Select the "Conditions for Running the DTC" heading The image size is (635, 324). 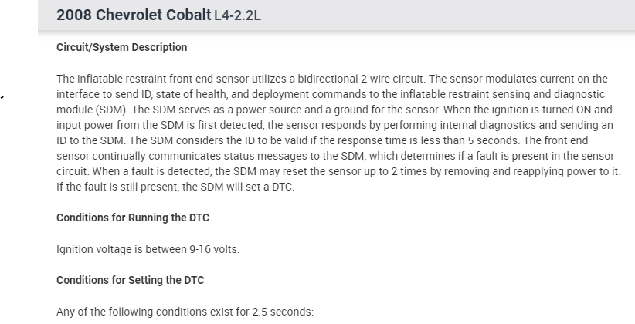pos(133,218)
